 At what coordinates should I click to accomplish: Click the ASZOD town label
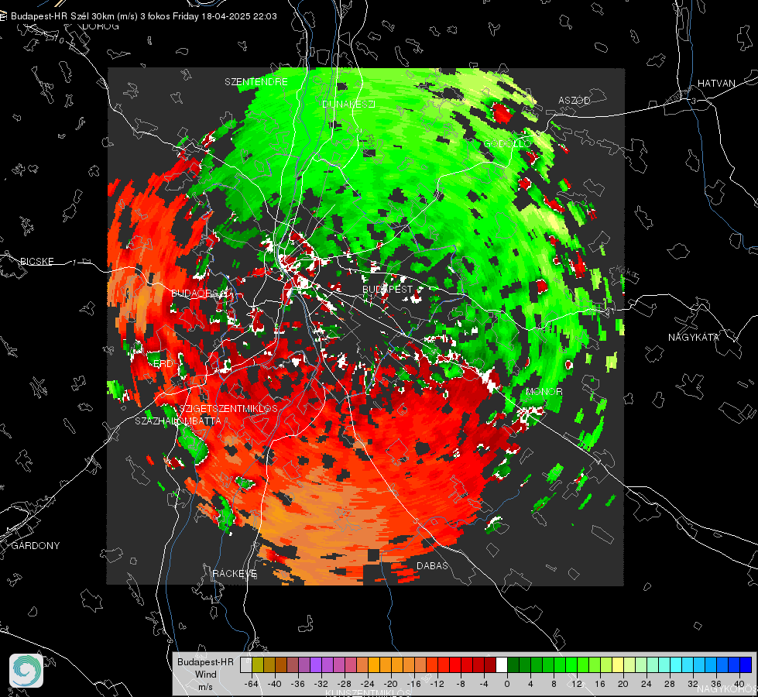[575, 100]
